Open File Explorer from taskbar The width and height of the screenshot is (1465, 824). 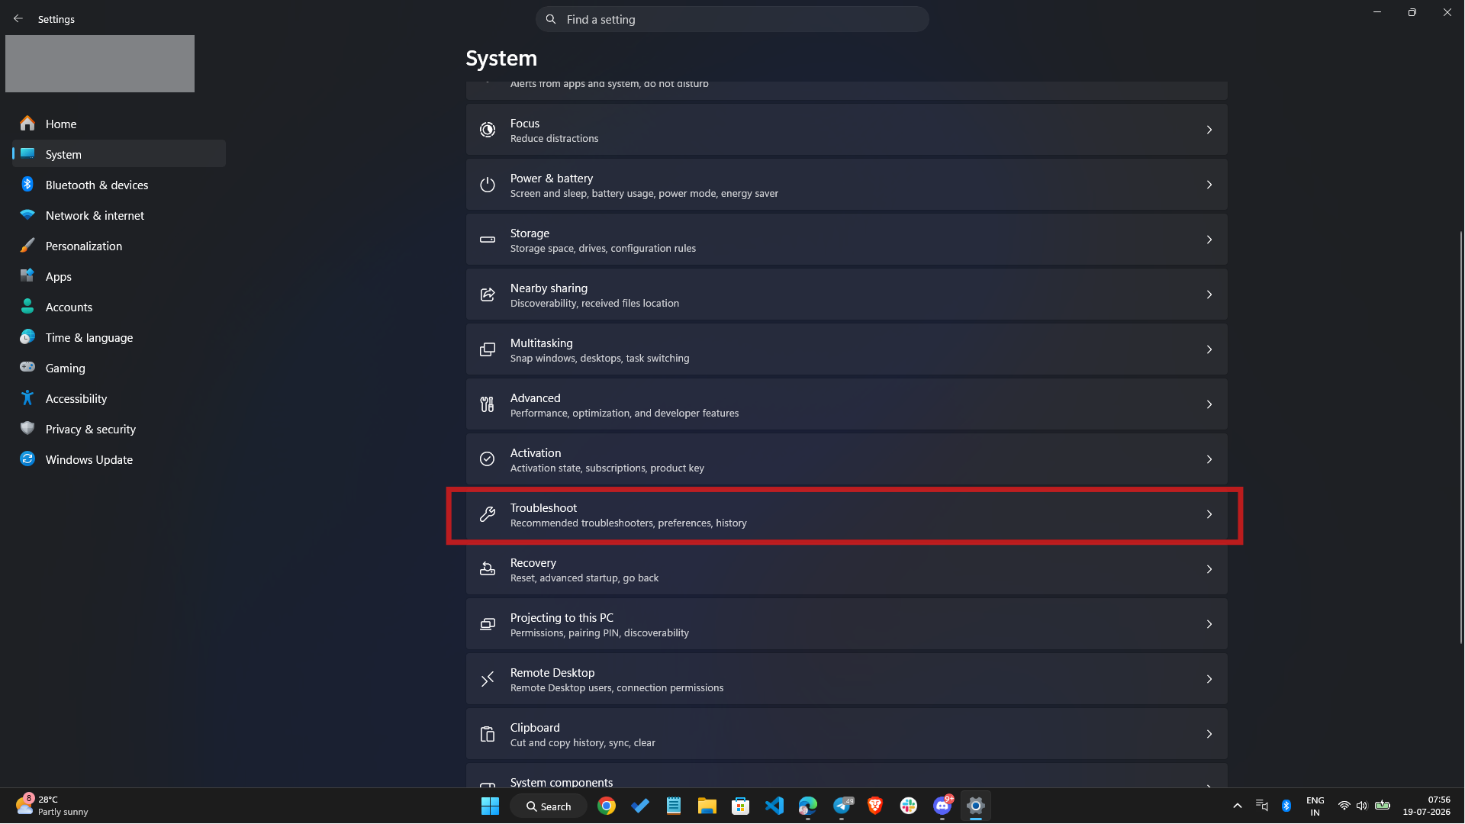coord(707,806)
